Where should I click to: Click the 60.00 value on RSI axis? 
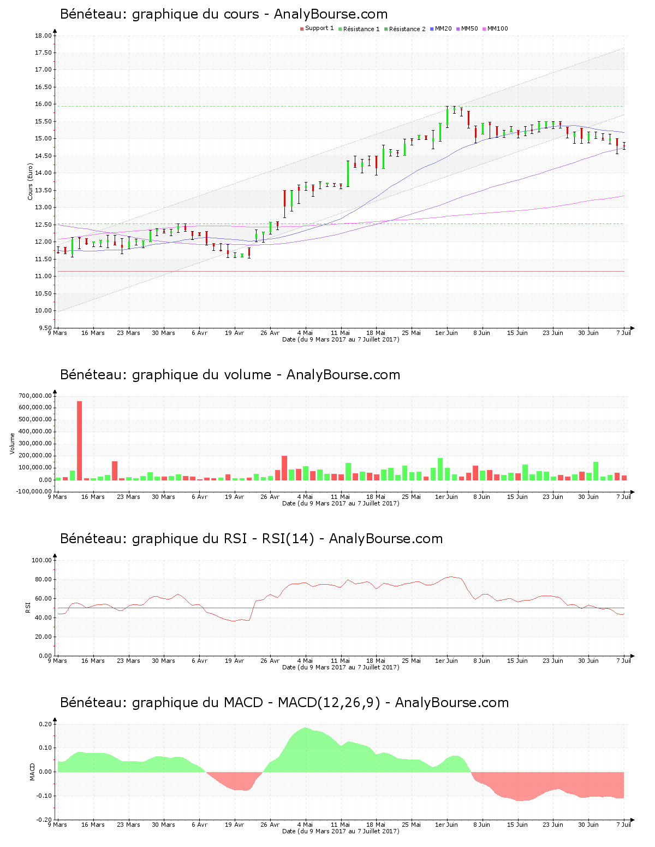[43, 598]
